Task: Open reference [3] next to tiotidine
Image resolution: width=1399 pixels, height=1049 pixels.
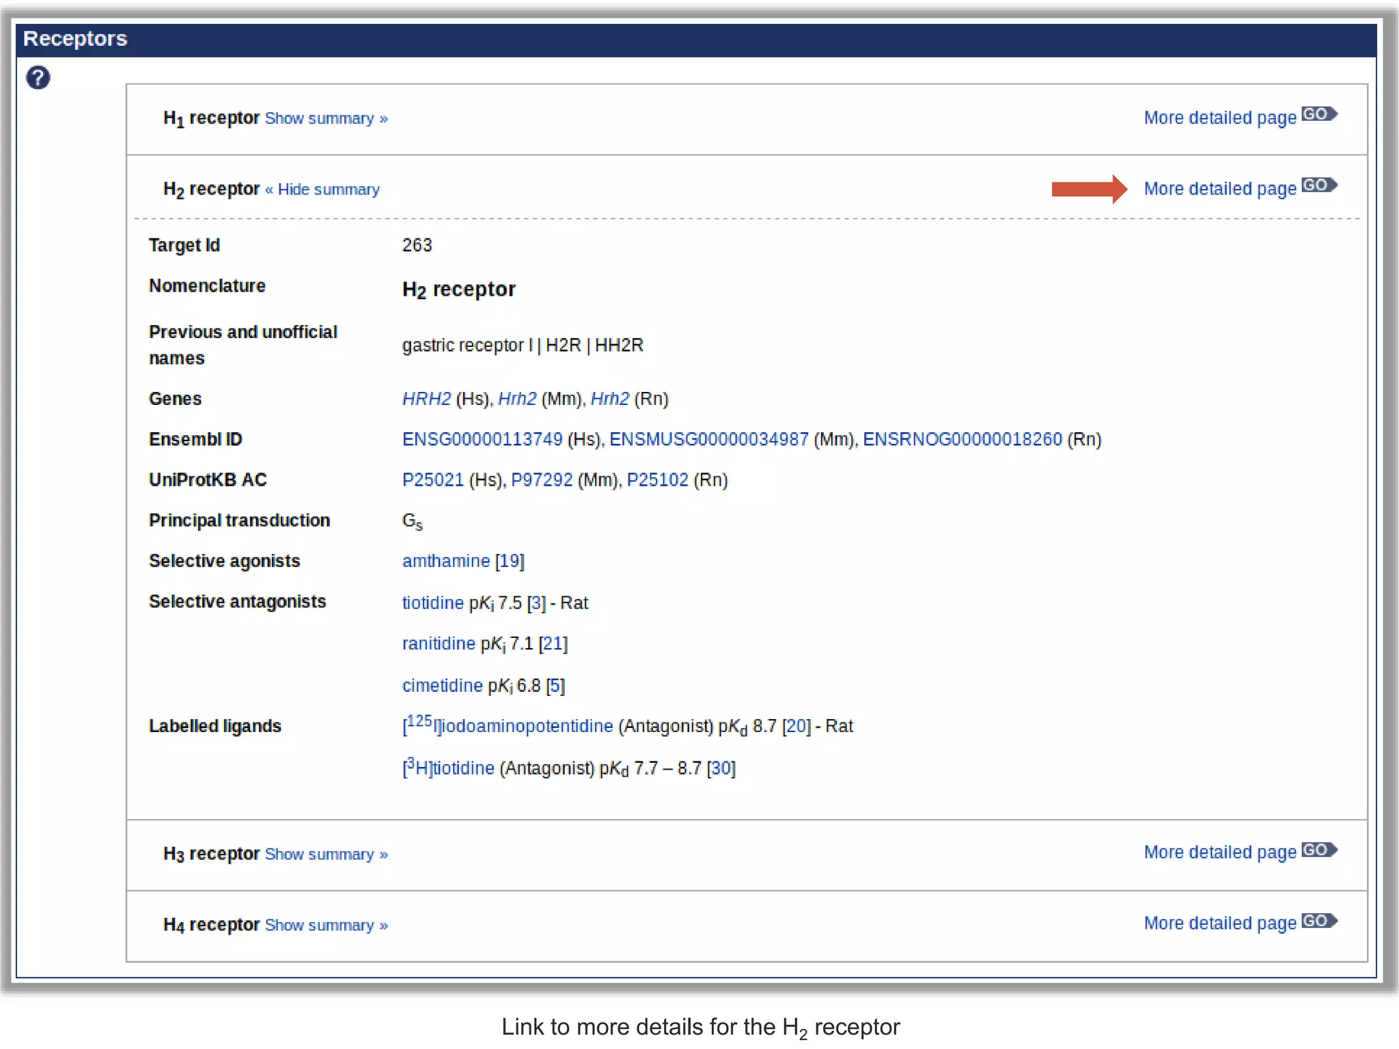Action: click(x=536, y=603)
